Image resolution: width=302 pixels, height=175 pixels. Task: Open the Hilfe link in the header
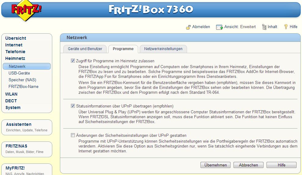click(293, 27)
